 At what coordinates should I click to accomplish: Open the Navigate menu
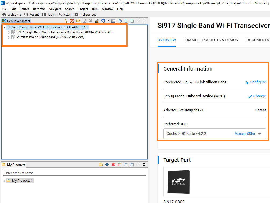55,9
